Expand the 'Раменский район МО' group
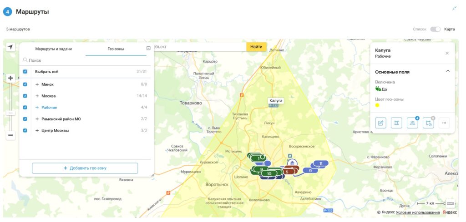The height and width of the screenshot is (222, 466). (x=37, y=119)
